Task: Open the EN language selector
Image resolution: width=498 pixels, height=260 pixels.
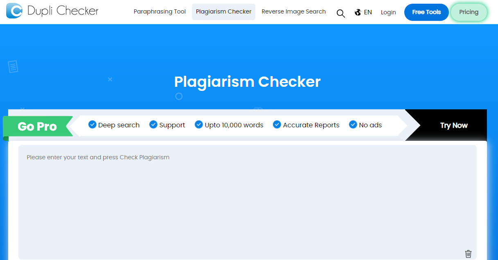Action: point(368,12)
